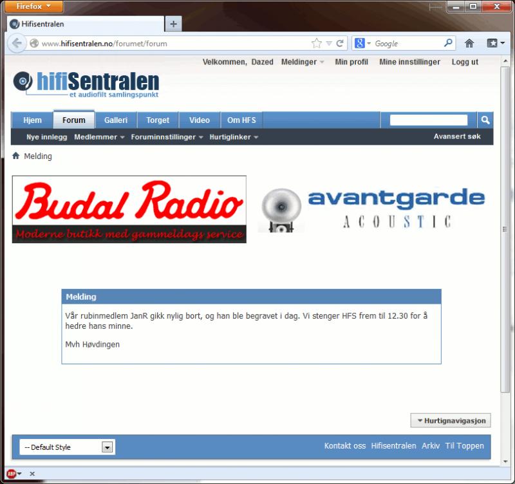Click Logg ut link
Image resolution: width=515 pixels, height=484 pixels.
[465, 62]
